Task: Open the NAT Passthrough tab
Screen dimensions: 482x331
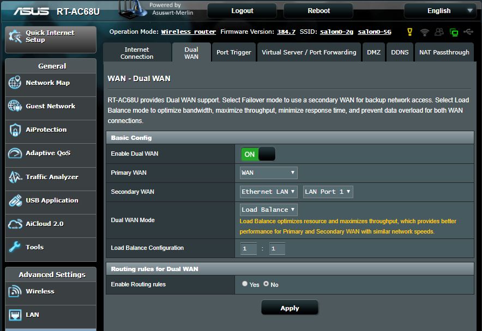Action: pos(444,52)
